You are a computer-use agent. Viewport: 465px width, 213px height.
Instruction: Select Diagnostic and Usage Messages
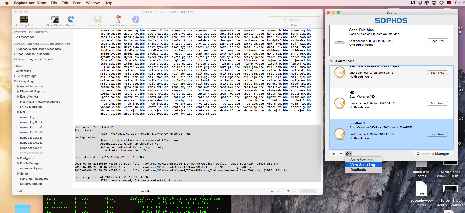tap(39, 49)
